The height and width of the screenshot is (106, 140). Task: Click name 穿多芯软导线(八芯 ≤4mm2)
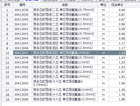point(65,77)
